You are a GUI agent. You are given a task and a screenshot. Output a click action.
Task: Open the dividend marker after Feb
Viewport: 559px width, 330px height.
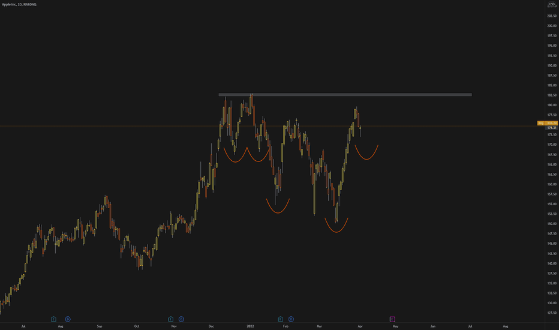[x=291, y=319]
